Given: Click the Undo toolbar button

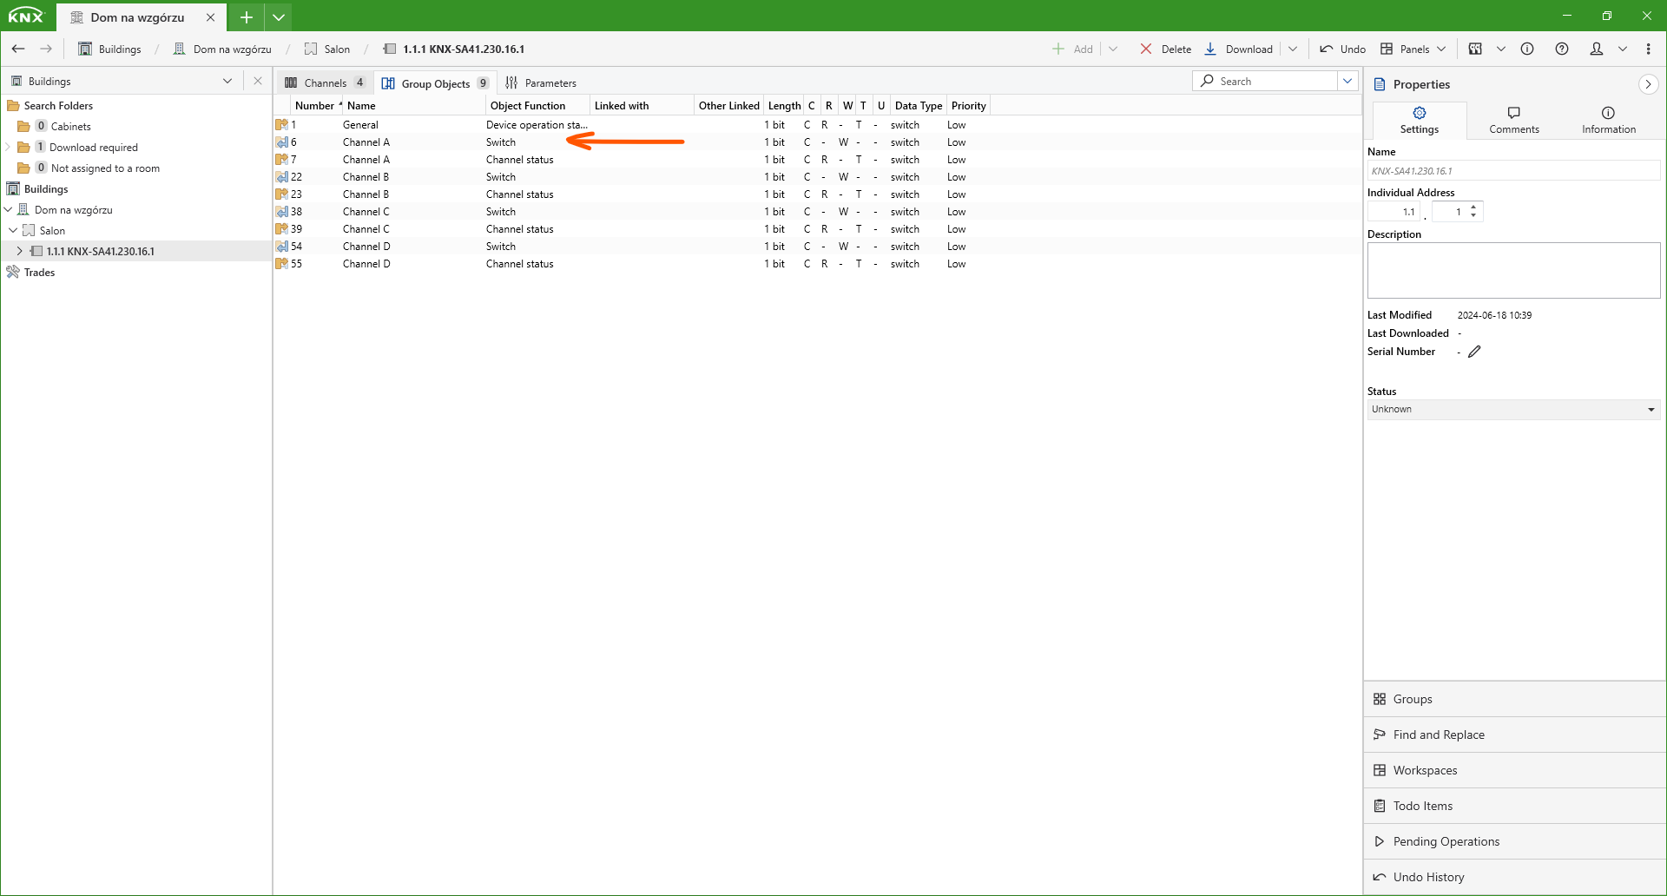Looking at the screenshot, I should pyautogui.click(x=1342, y=49).
